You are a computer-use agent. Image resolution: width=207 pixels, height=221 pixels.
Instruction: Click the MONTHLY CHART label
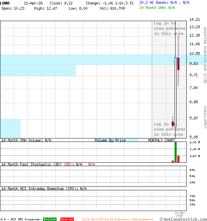(161, 140)
